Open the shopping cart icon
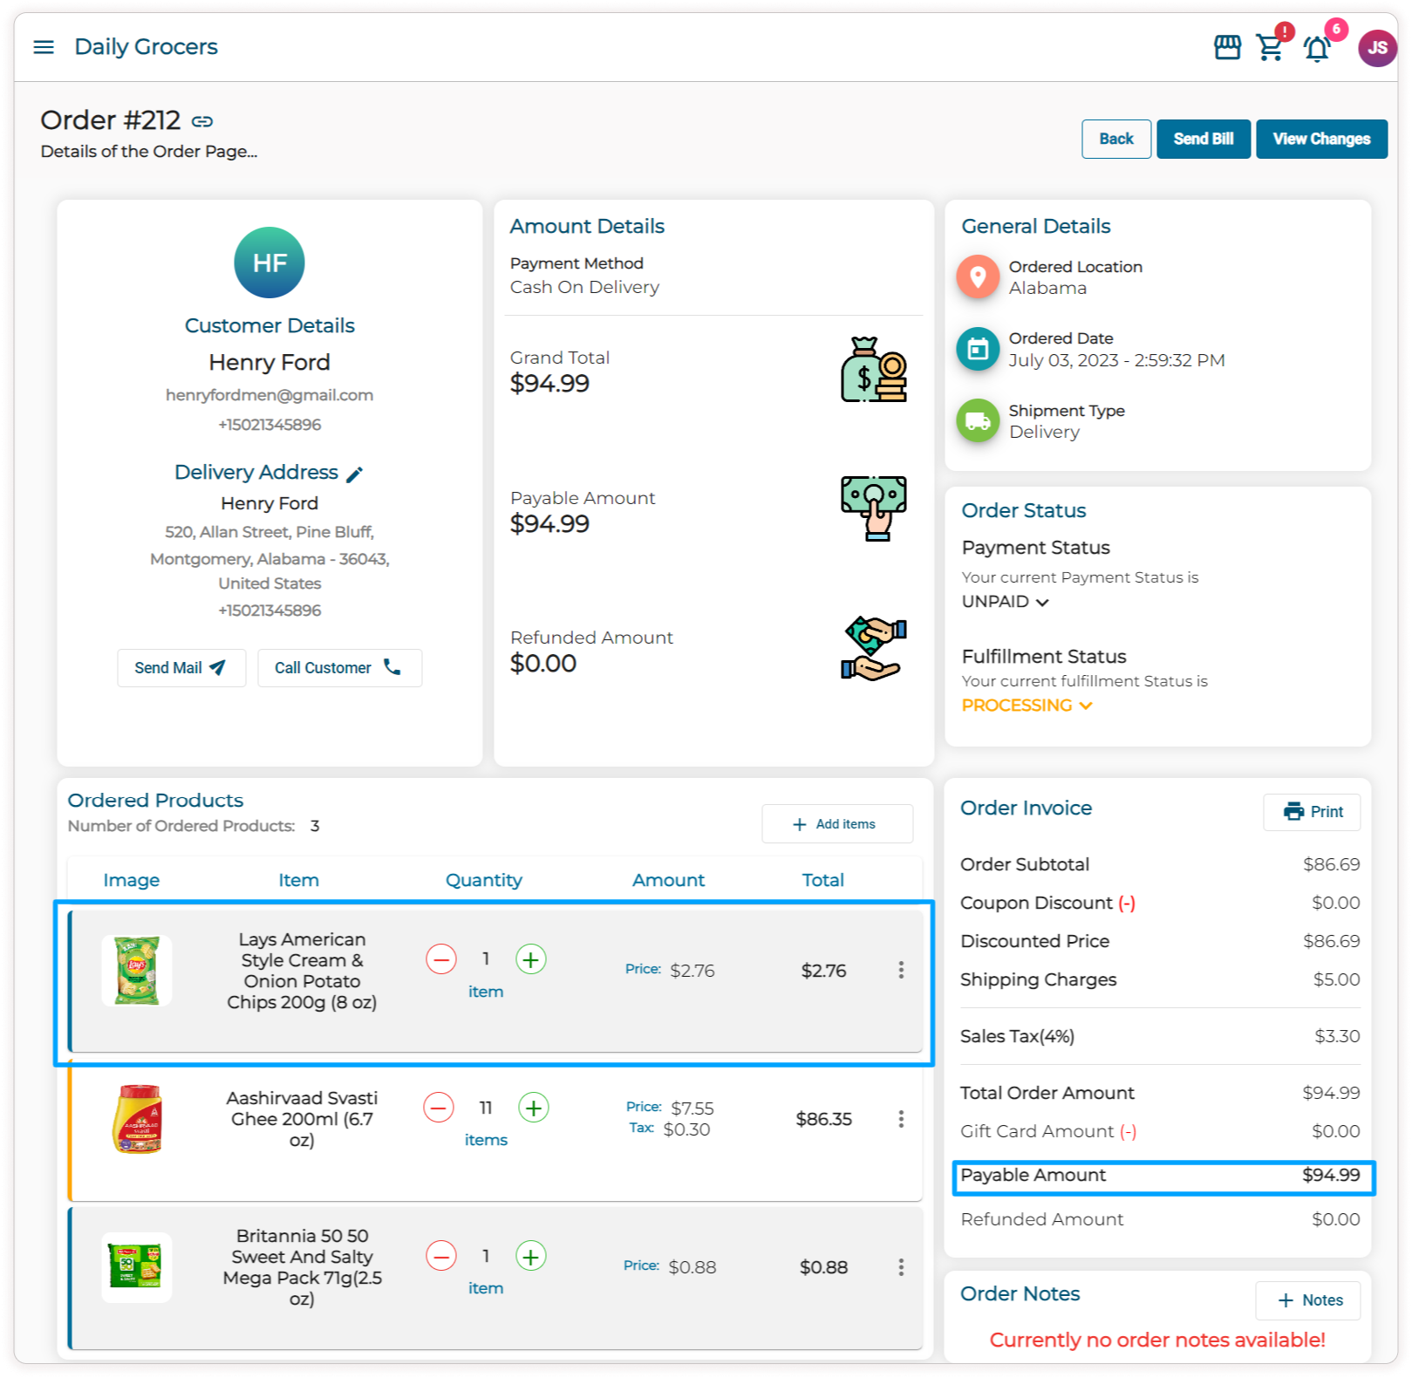 [x=1270, y=47]
